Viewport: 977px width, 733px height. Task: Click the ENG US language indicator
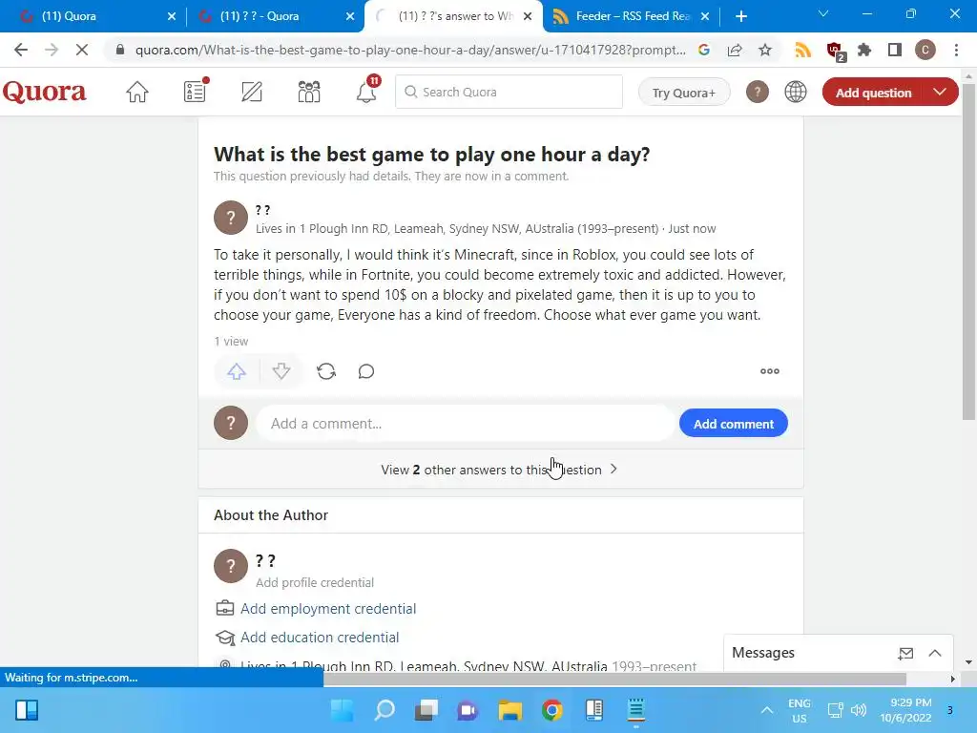pyautogui.click(x=799, y=710)
